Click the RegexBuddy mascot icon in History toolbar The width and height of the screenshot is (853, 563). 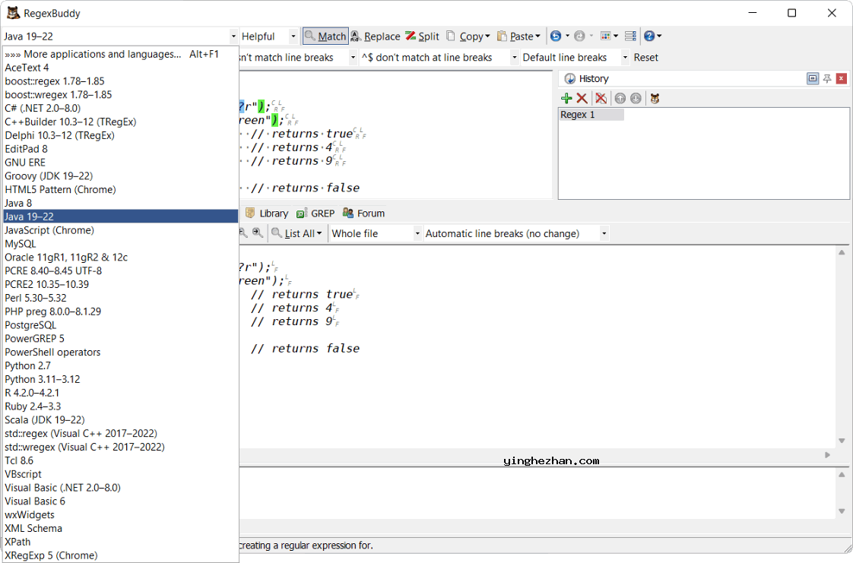pyautogui.click(x=655, y=98)
